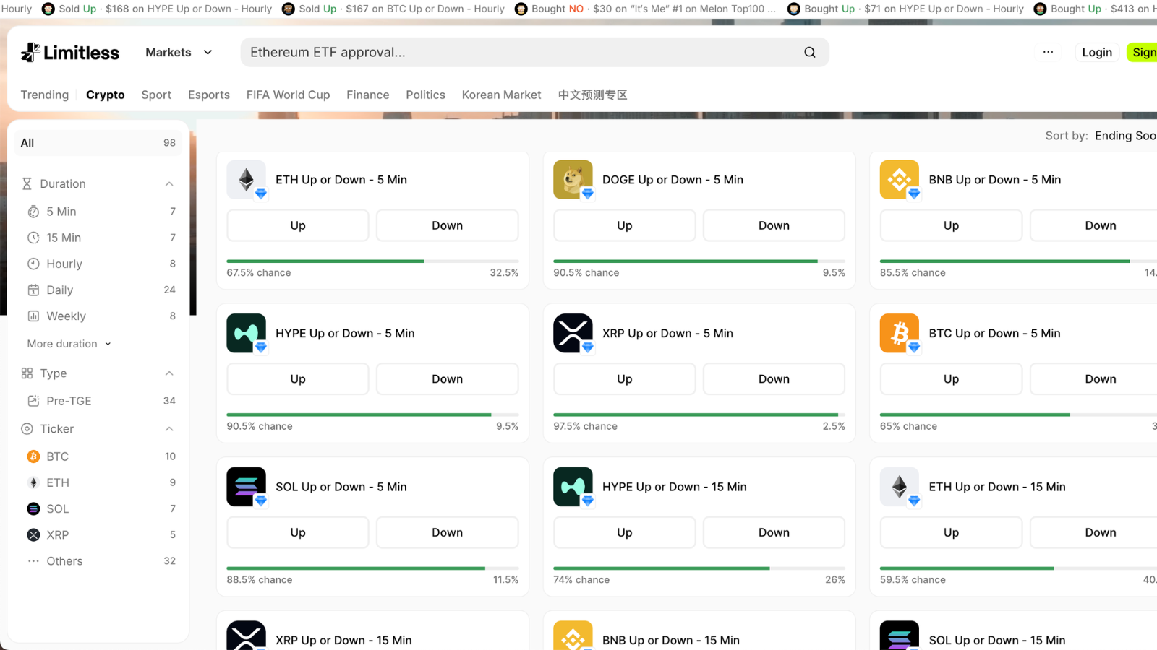Click the Duration hourglass icon

[x=27, y=184]
